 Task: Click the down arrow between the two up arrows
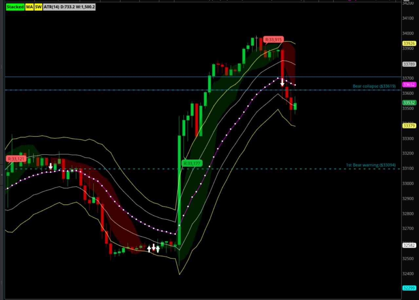click(153, 247)
